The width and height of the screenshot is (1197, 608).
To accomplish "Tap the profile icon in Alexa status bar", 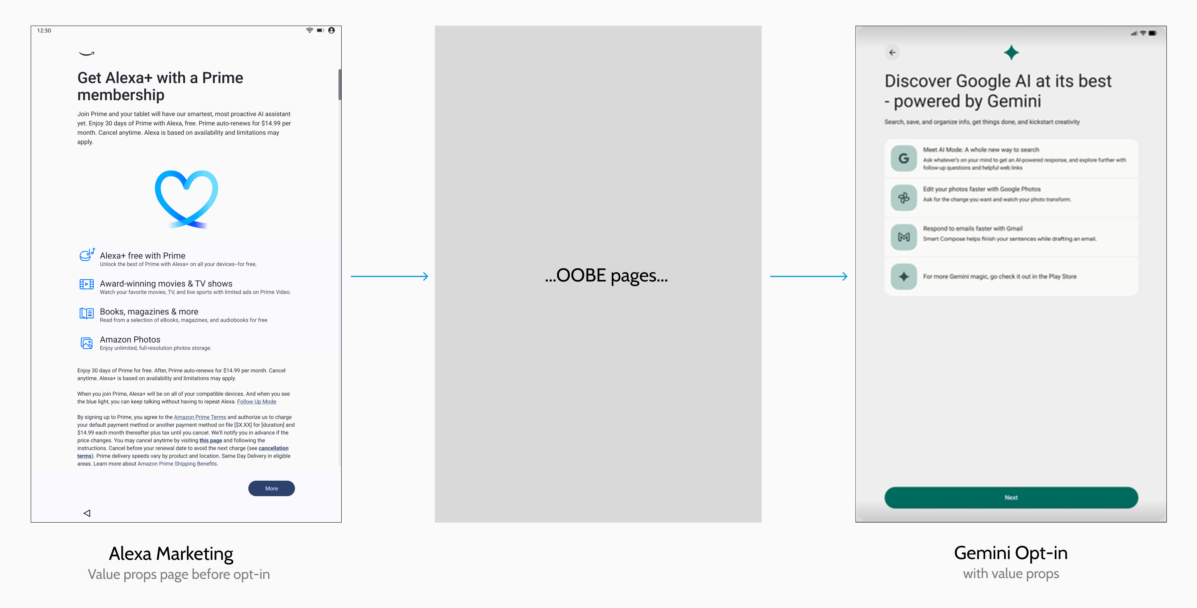I will pyautogui.click(x=331, y=30).
